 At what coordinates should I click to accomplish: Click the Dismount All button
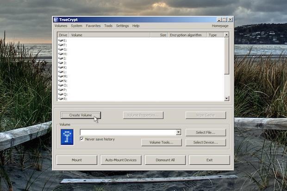165,160
